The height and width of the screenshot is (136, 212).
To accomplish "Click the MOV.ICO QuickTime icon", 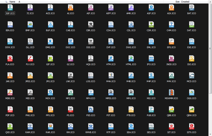I will tap(50, 93).
